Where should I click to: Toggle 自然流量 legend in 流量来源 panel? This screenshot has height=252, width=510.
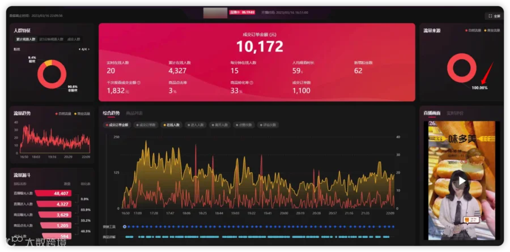tap(473, 31)
